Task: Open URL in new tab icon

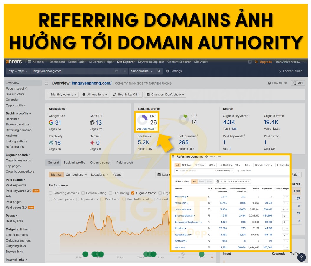Action: (116, 71)
